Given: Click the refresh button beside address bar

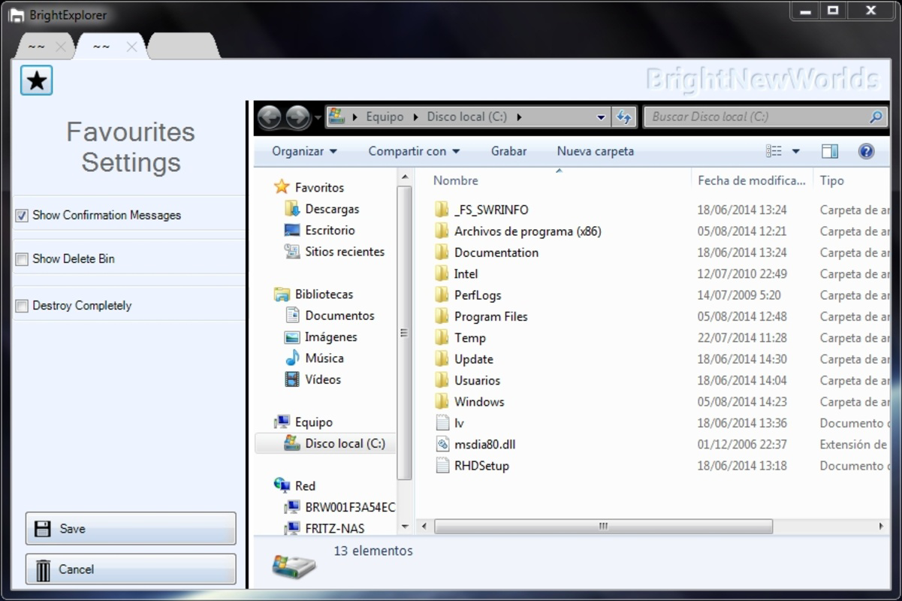Looking at the screenshot, I should click(x=623, y=116).
